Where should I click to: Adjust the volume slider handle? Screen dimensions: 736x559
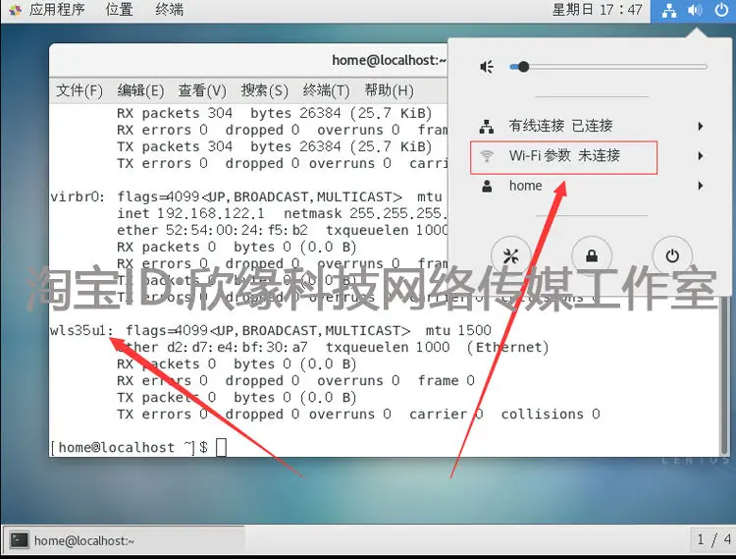click(x=523, y=67)
